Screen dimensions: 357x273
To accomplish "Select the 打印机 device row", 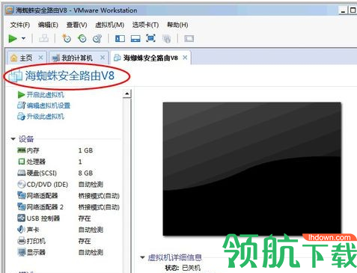I will (x=68, y=241).
